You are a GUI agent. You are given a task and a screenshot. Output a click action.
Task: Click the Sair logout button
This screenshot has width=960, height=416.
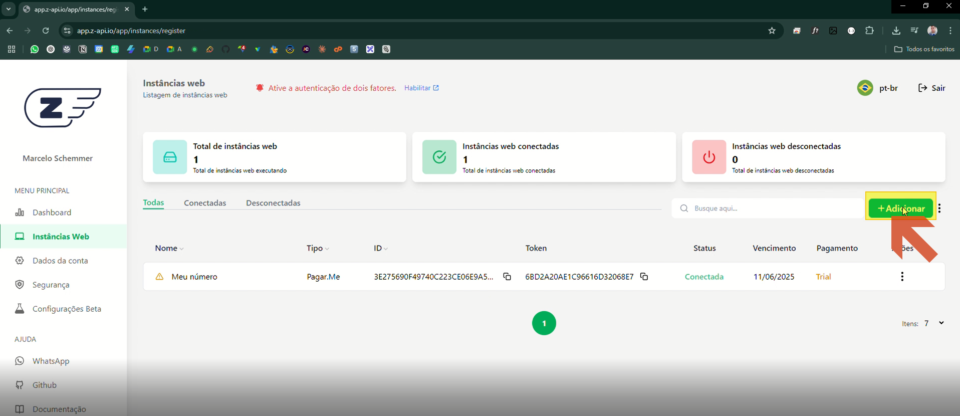[x=931, y=88]
